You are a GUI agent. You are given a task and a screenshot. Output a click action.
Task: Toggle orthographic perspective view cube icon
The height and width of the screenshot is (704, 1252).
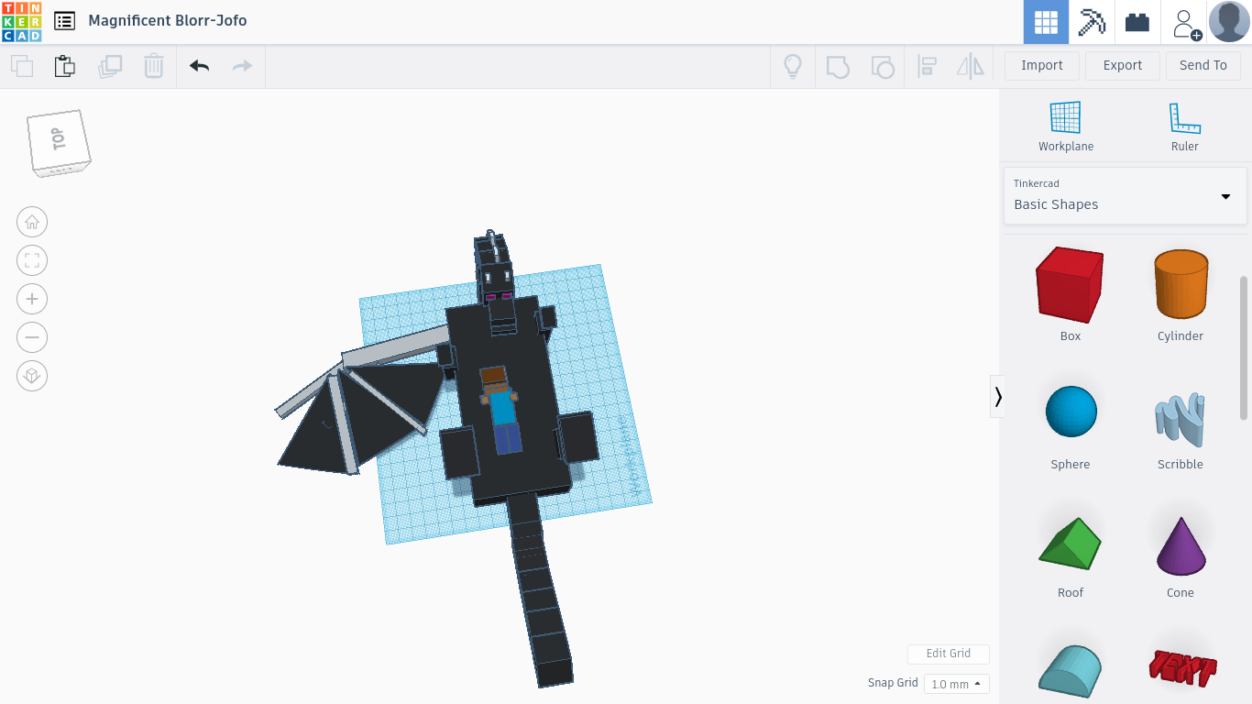32,376
